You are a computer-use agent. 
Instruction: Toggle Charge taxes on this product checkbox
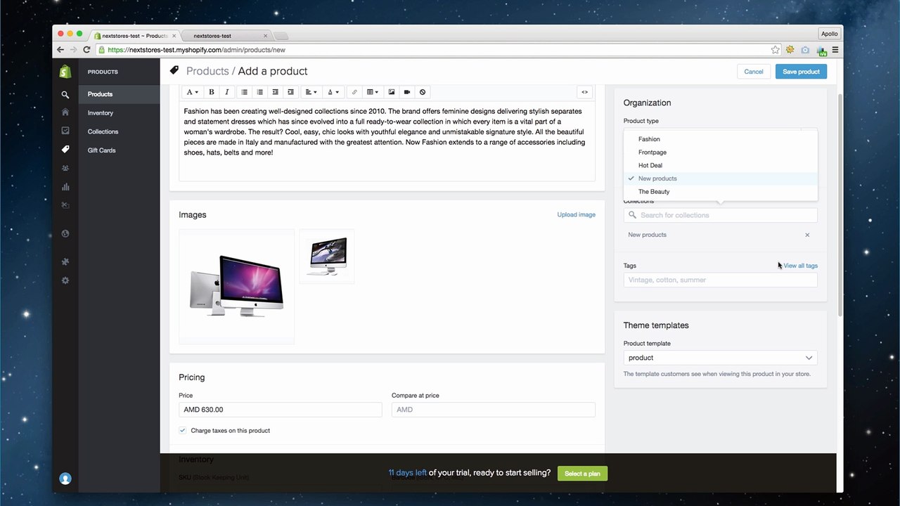click(183, 430)
